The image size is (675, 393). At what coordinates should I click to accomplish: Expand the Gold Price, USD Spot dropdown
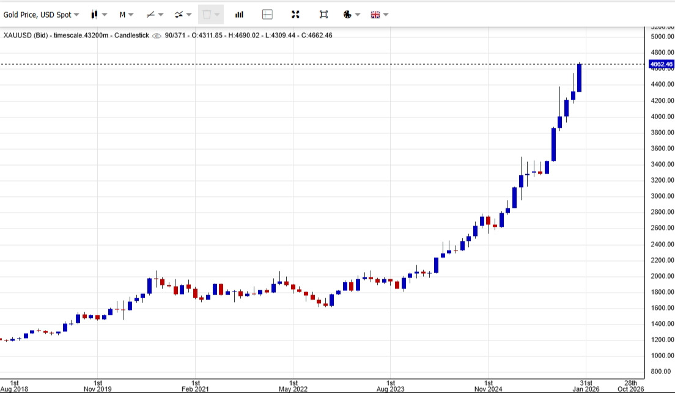point(41,14)
